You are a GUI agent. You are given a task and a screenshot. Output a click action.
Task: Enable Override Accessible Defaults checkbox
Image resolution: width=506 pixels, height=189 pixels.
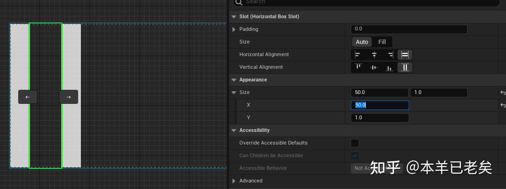pos(355,143)
